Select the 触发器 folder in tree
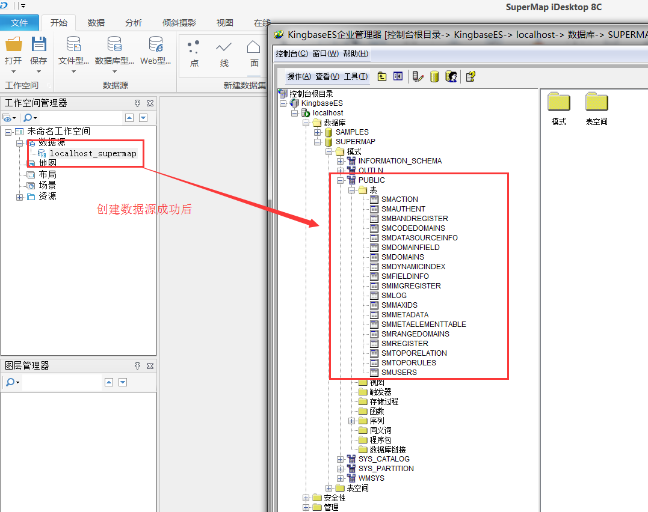Image resolution: width=648 pixels, height=512 pixels. point(380,392)
